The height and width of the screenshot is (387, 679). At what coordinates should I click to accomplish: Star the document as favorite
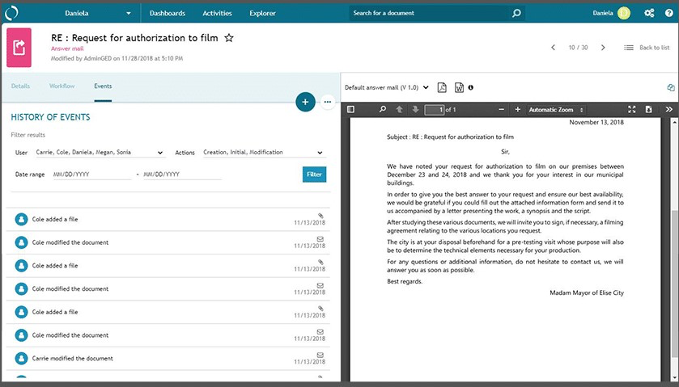(x=229, y=38)
